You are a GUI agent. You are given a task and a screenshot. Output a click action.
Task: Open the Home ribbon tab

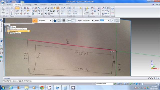pos(9,5)
